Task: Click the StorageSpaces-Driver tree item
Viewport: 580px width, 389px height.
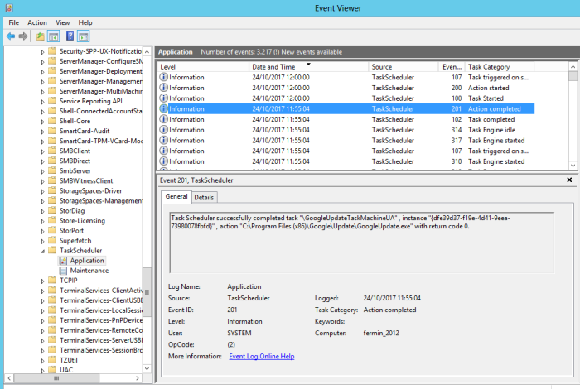Action: (x=90, y=190)
